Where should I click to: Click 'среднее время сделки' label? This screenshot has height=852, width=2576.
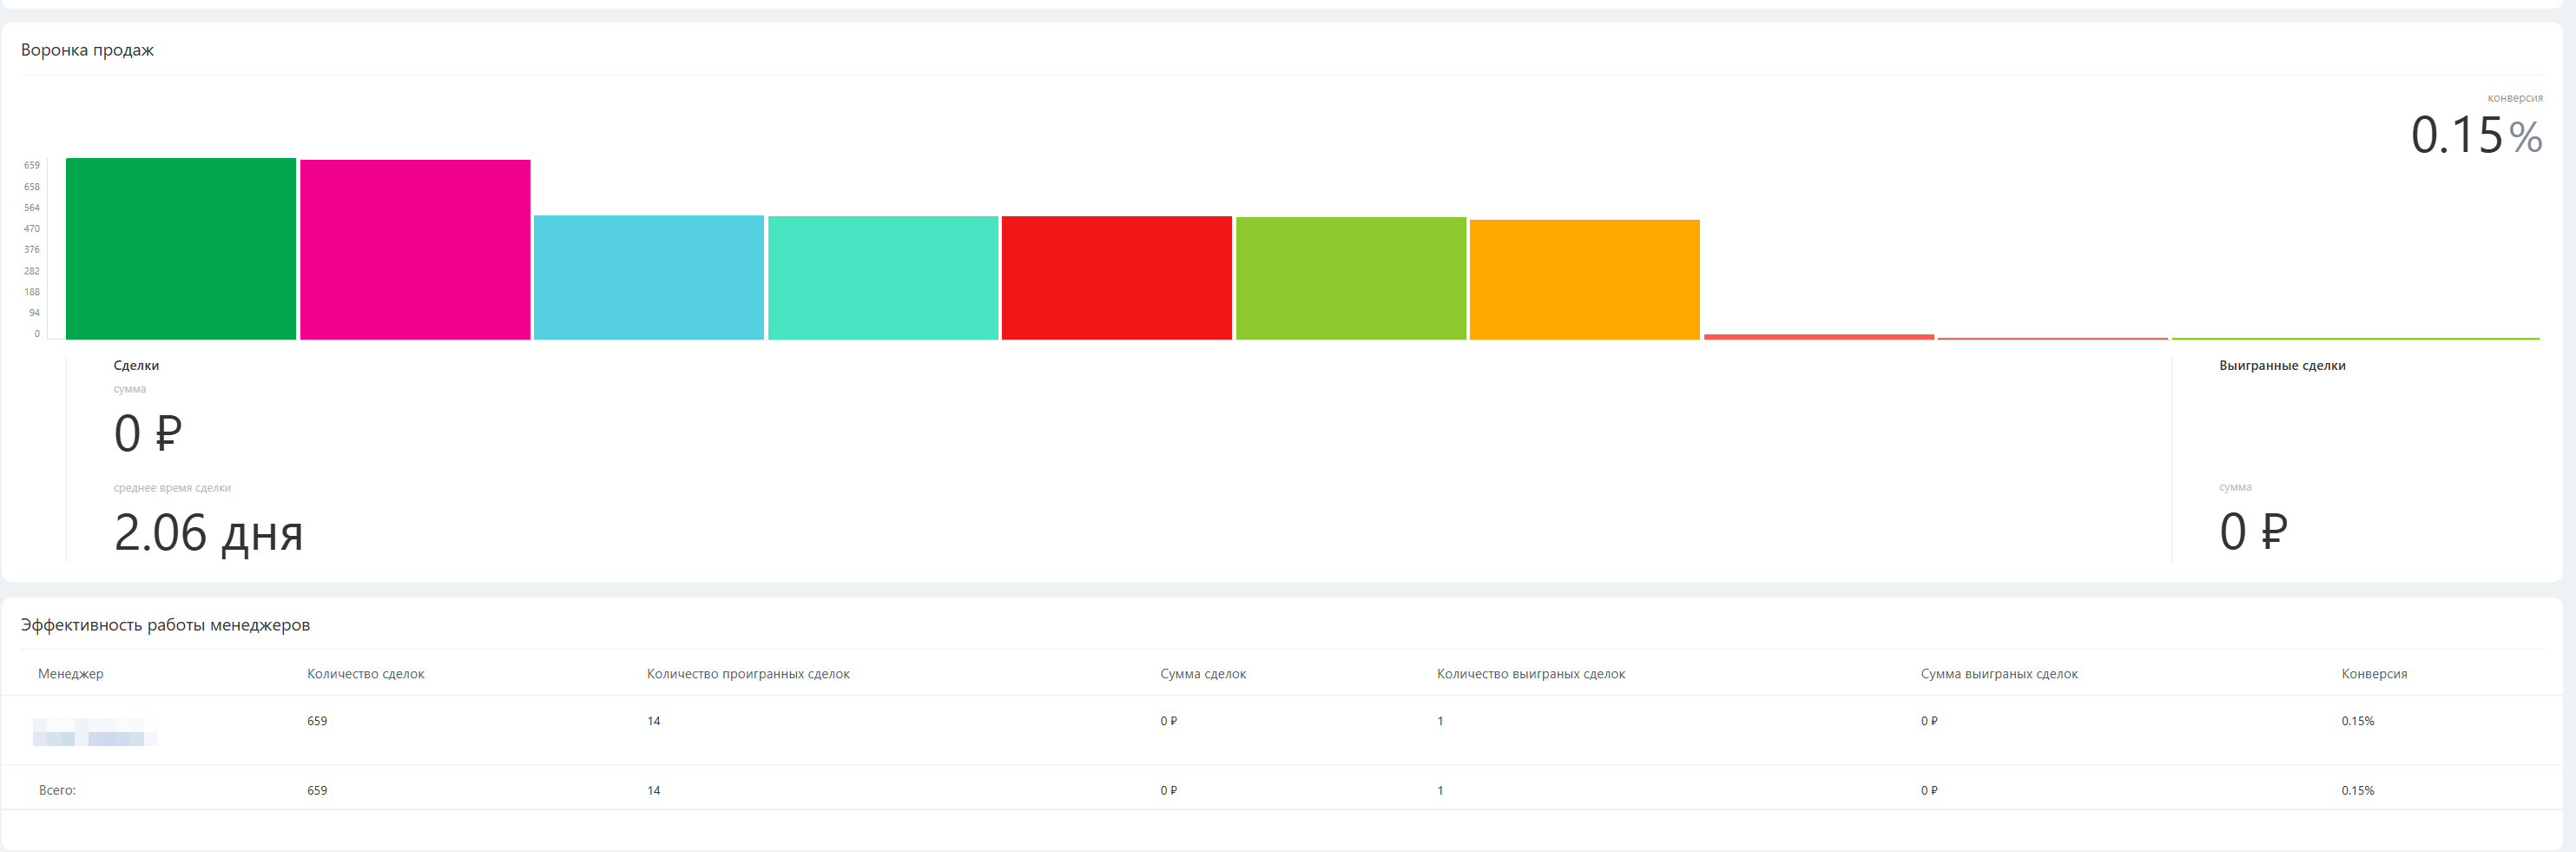(x=172, y=488)
